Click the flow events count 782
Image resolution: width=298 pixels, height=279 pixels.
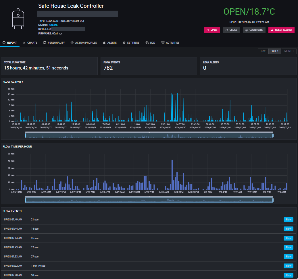[x=108, y=68]
